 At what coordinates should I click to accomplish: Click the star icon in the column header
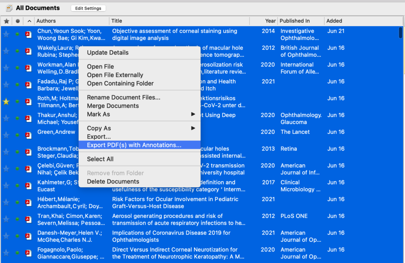click(6, 21)
